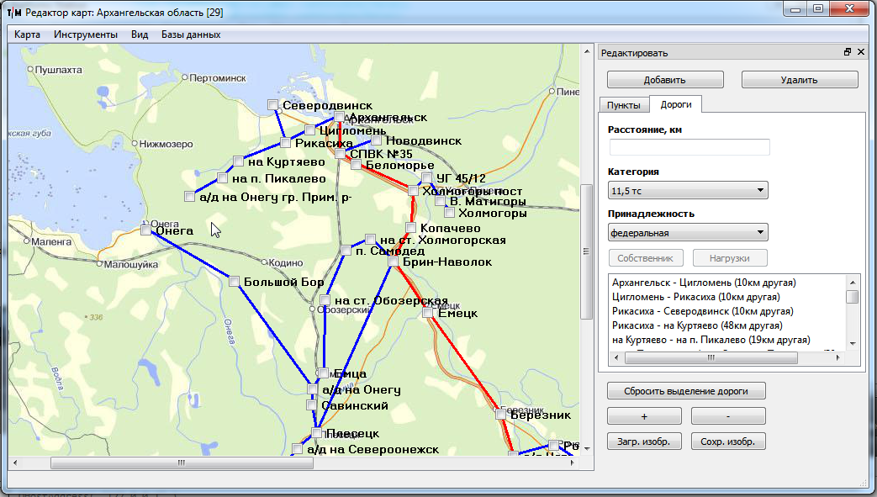Click the Большой Бор node marker
This screenshot has height=497, width=877.
point(234,281)
